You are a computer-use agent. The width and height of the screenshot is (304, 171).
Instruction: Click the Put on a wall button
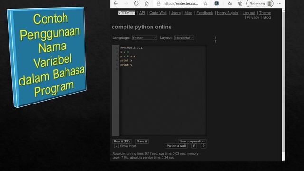click(176, 146)
